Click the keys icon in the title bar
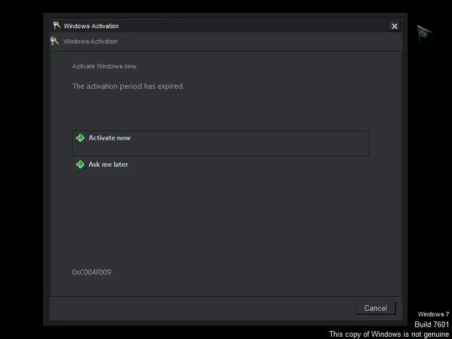The height and width of the screenshot is (339, 452). pyautogui.click(x=56, y=25)
